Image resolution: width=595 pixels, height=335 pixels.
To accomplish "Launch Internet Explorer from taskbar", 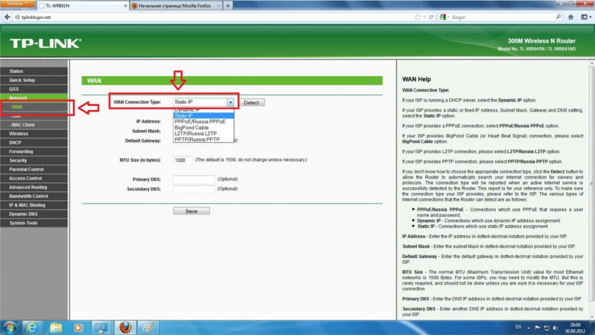I will (33, 327).
